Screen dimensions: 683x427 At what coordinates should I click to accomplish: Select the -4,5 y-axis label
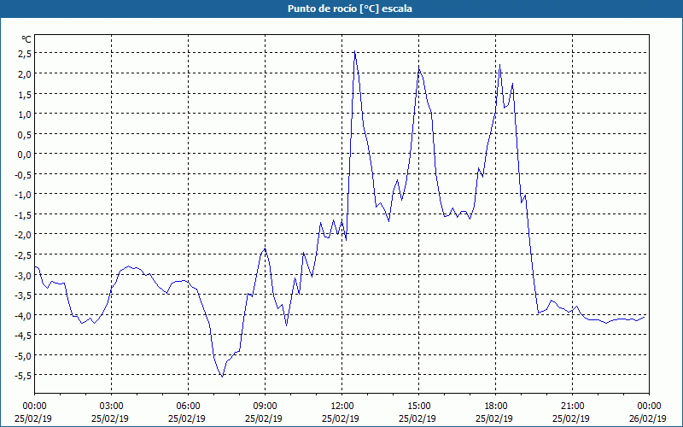(23, 335)
